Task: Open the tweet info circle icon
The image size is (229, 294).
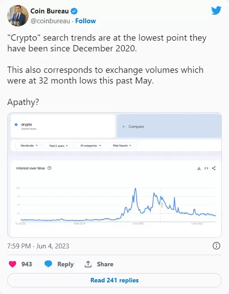Action: click(x=216, y=246)
